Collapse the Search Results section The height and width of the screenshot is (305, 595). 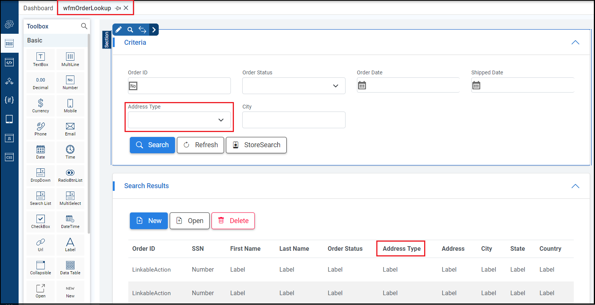tap(575, 186)
